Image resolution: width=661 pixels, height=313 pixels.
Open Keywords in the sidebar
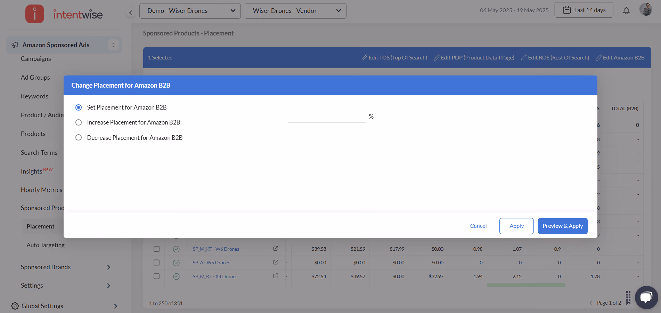pyautogui.click(x=34, y=96)
